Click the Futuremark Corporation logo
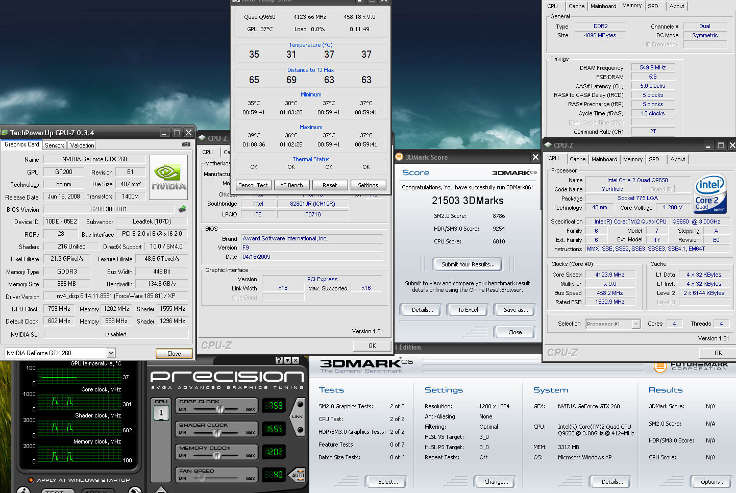 coord(691,366)
